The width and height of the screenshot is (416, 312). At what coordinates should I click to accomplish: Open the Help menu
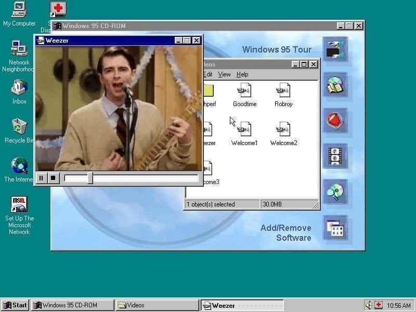(x=242, y=74)
